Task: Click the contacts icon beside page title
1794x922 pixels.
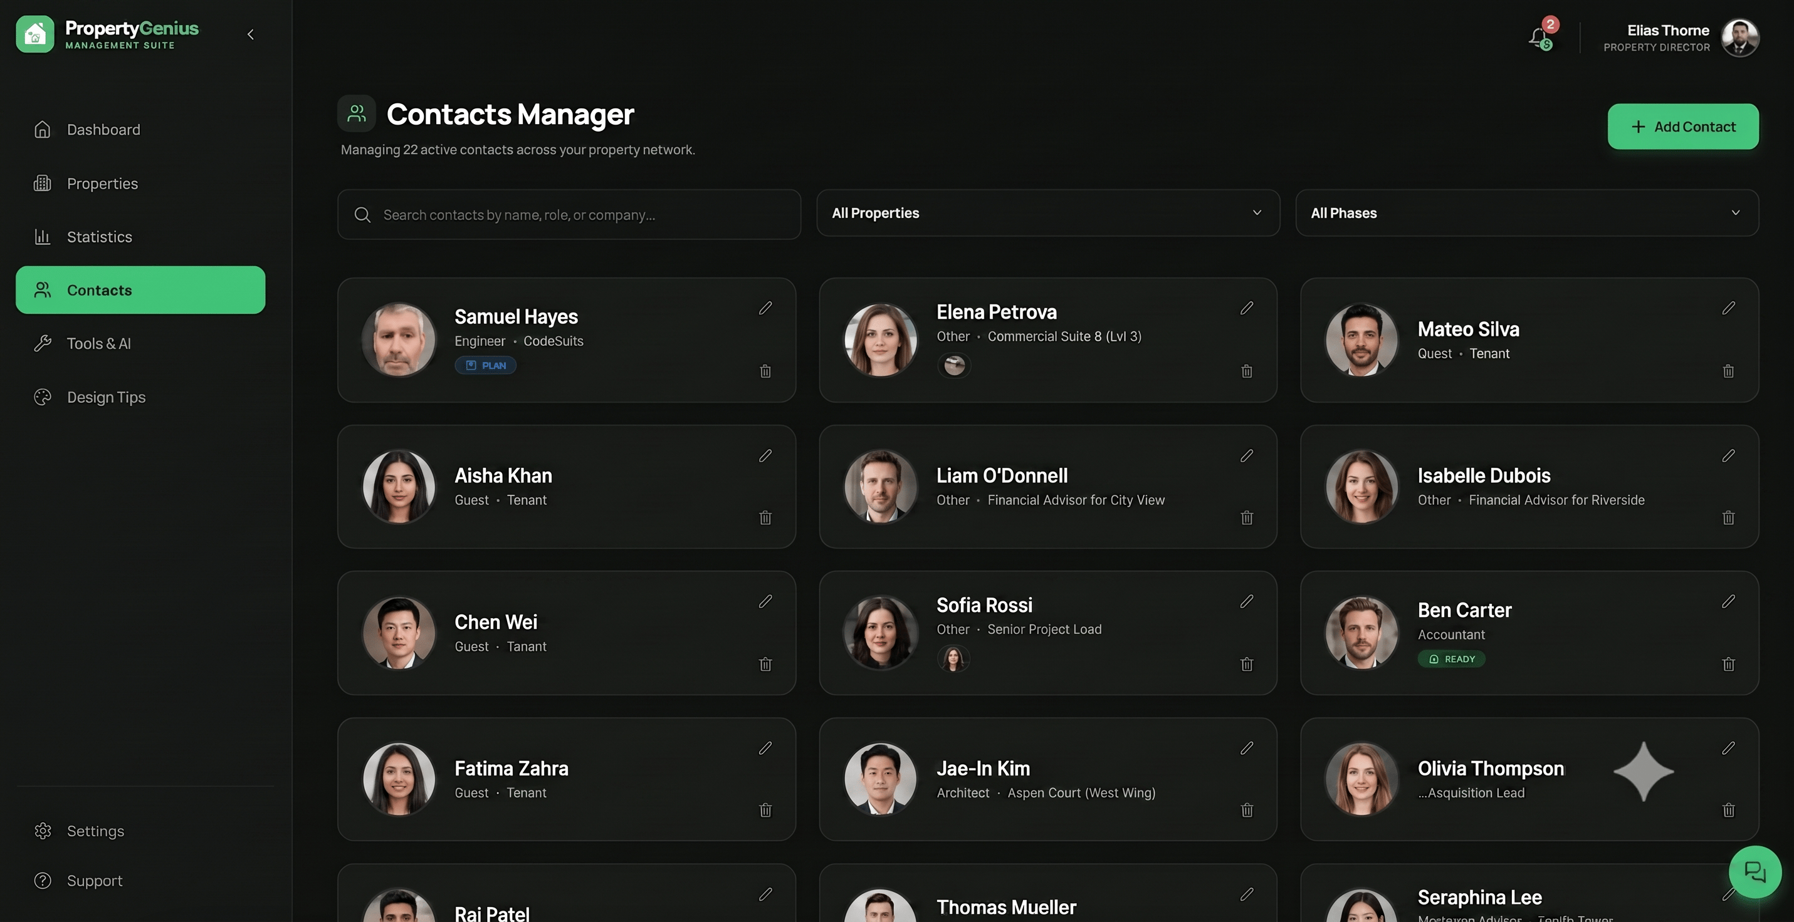Action: pyautogui.click(x=357, y=113)
